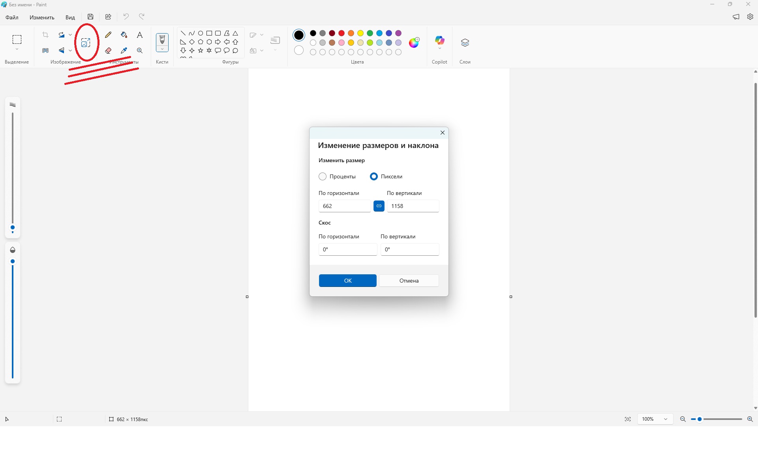
Task: Open the Изменить menu
Action: tap(42, 17)
